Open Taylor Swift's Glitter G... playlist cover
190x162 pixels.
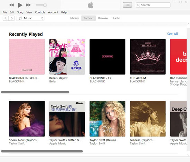(x=67, y=119)
